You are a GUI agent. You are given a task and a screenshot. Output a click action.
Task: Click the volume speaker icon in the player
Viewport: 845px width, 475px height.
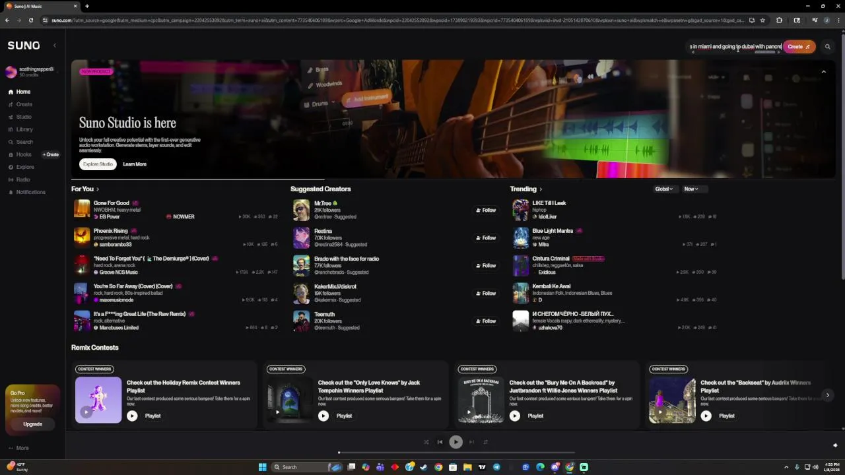pos(835,446)
